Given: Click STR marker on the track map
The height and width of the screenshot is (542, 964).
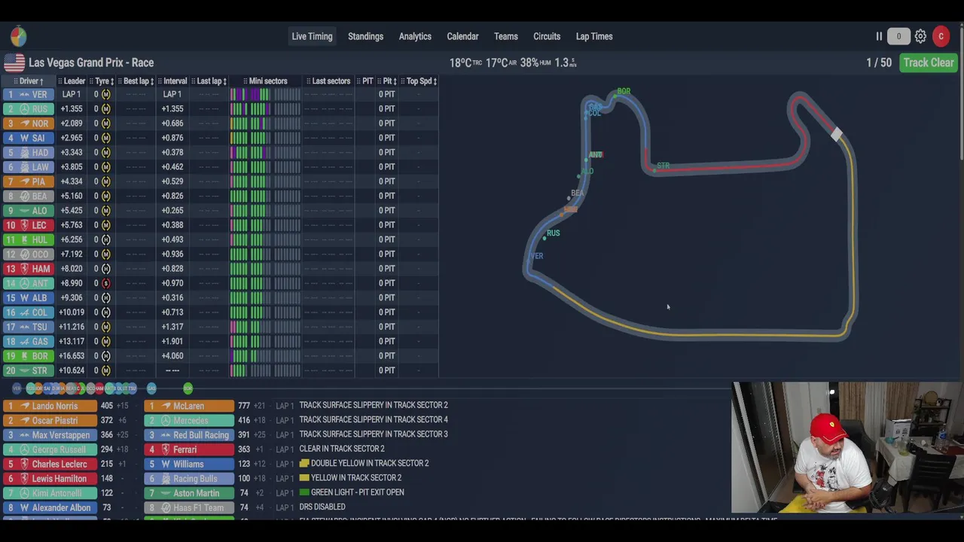Looking at the screenshot, I should coord(661,166).
